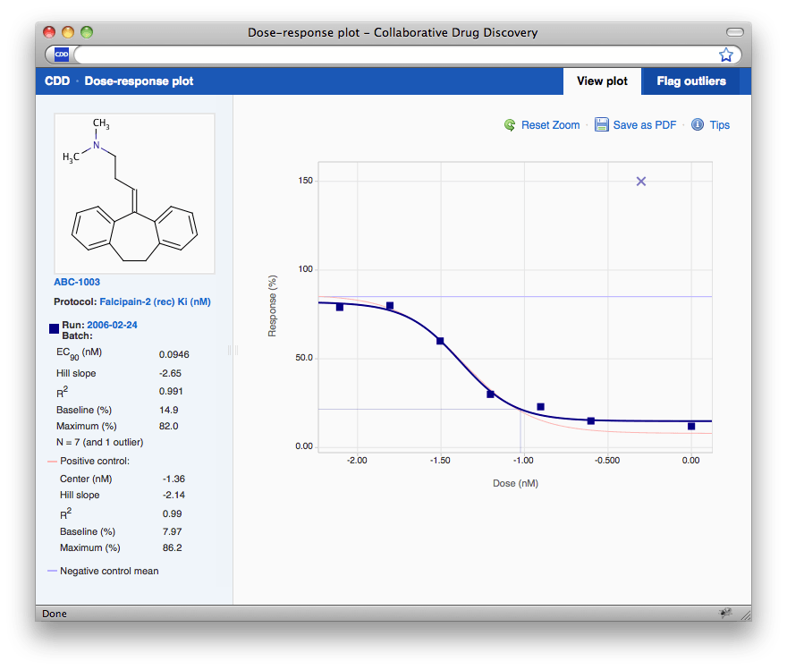Open the 2006-02-24 run link
787x670 pixels.
pyautogui.click(x=113, y=325)
